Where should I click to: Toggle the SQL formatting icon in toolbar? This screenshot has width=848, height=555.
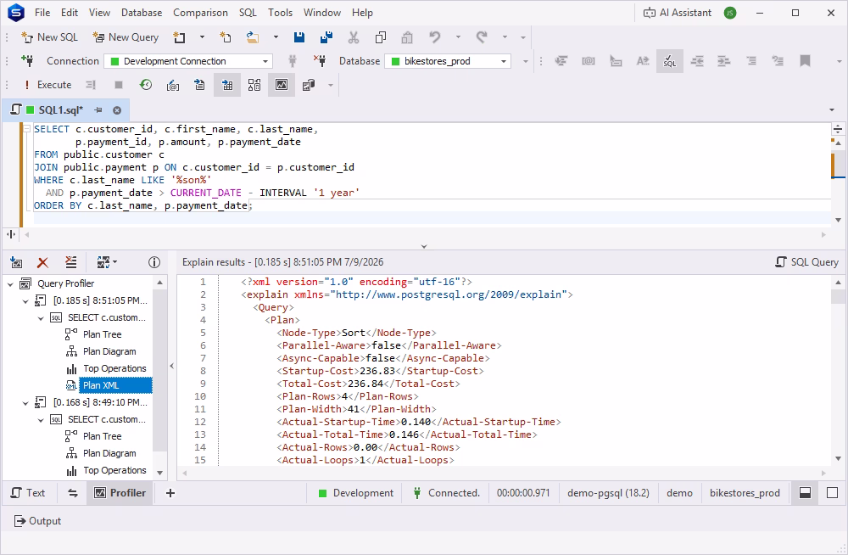pos(670,61)
